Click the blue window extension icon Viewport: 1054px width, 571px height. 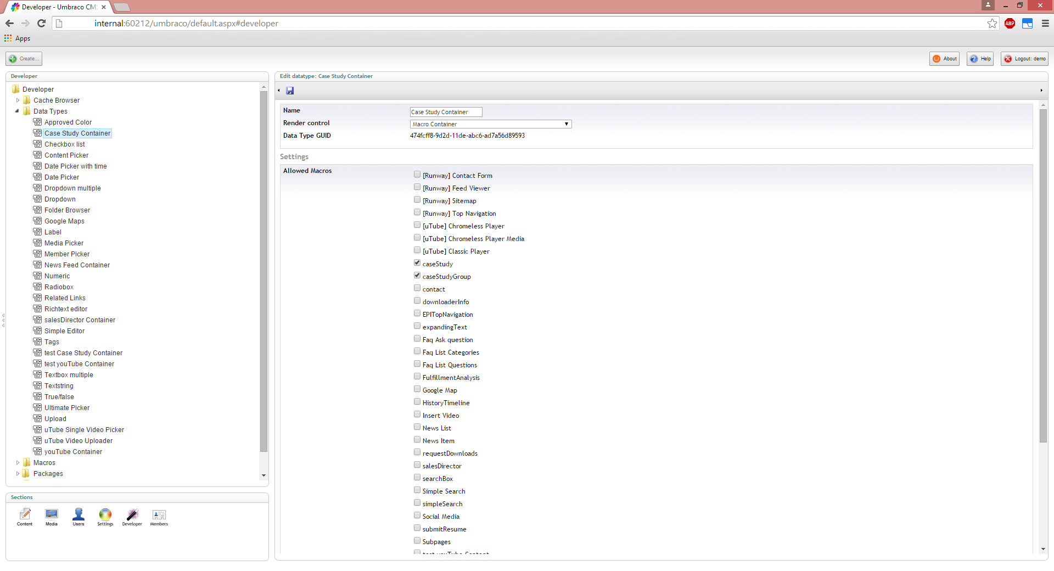(1027, 23)
